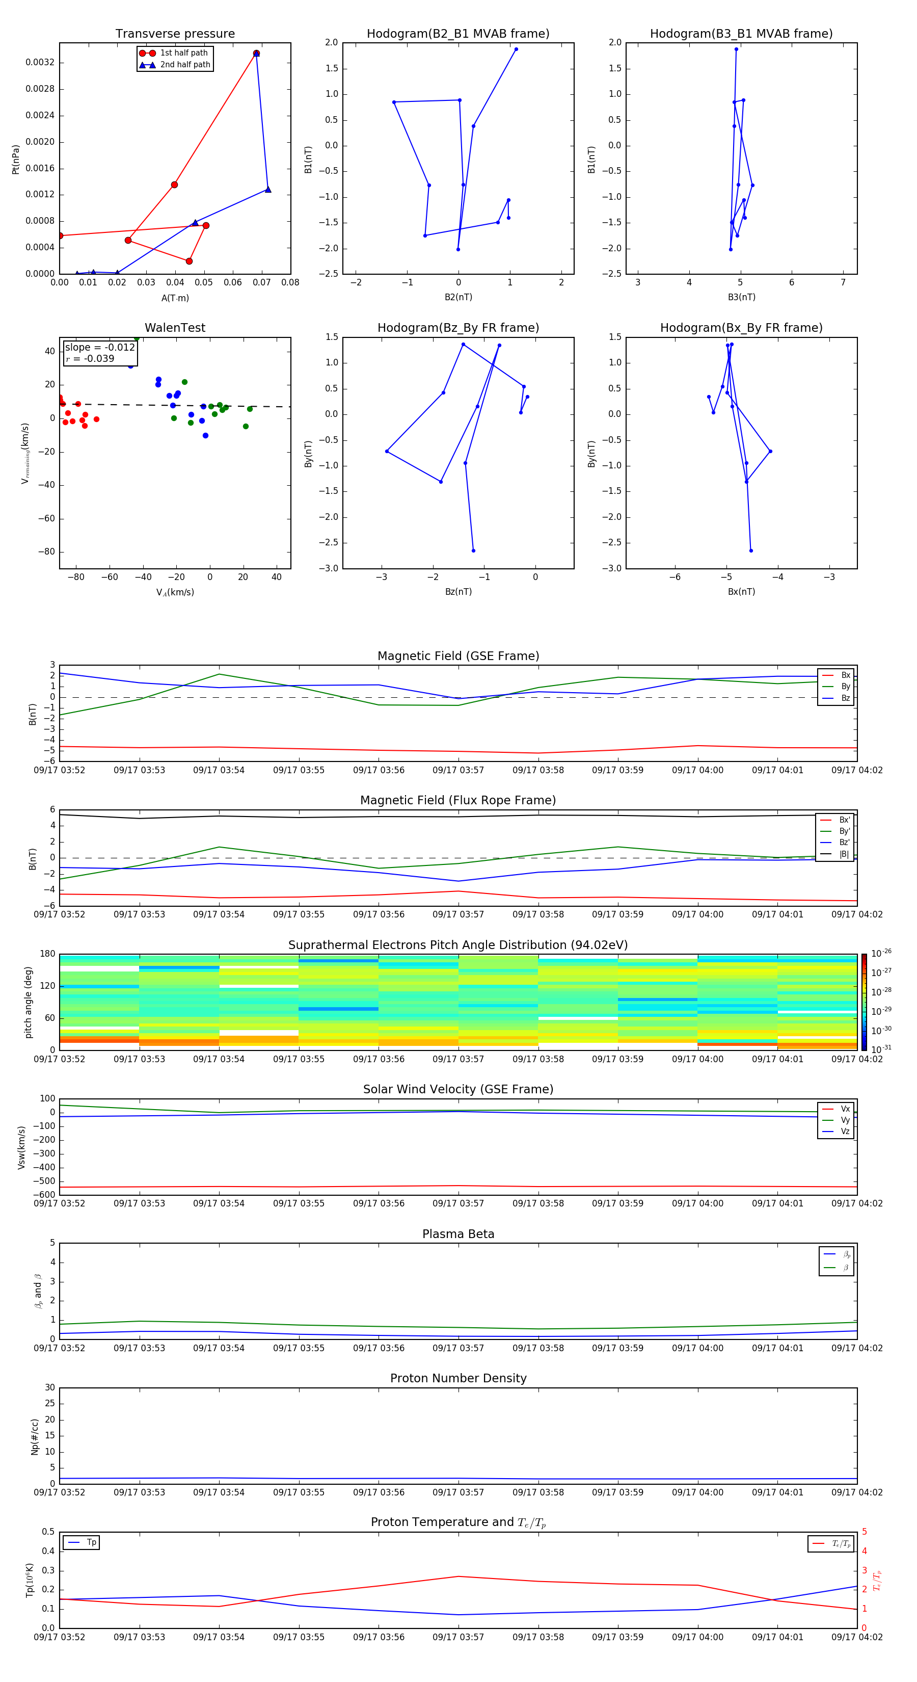917x1682 pixels.
Task: Click the 'V_A(km/s)' axis label
Action: (x=175, y=592)
